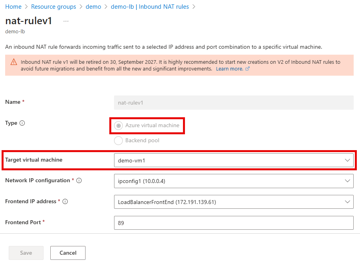Click the Save button
The image size is (360, 265).
[x=26, y=253]
